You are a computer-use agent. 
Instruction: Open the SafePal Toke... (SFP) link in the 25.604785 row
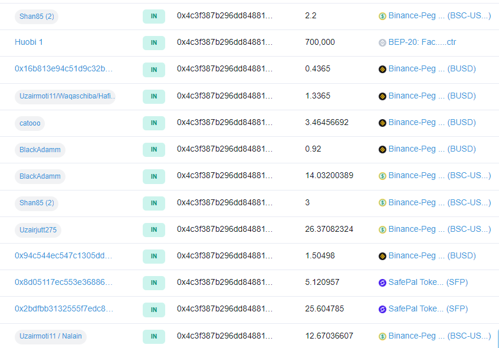click(x=428, y=309)
